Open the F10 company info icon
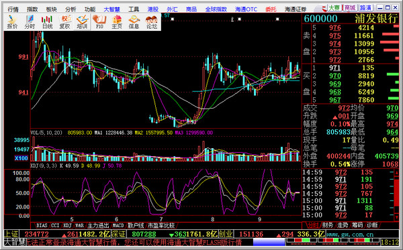Image resolution: width=403 pixels, height=250 pixels. pos(99,22)
